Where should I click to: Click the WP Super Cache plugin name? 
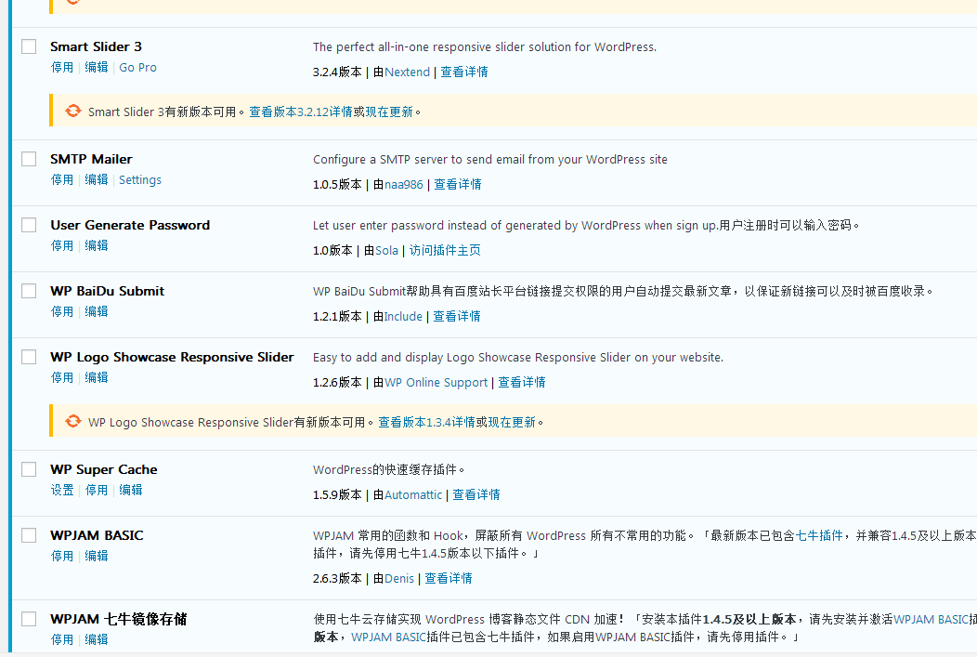104,469
